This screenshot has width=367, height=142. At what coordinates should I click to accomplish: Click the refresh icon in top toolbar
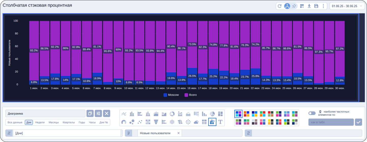(280, 6)
